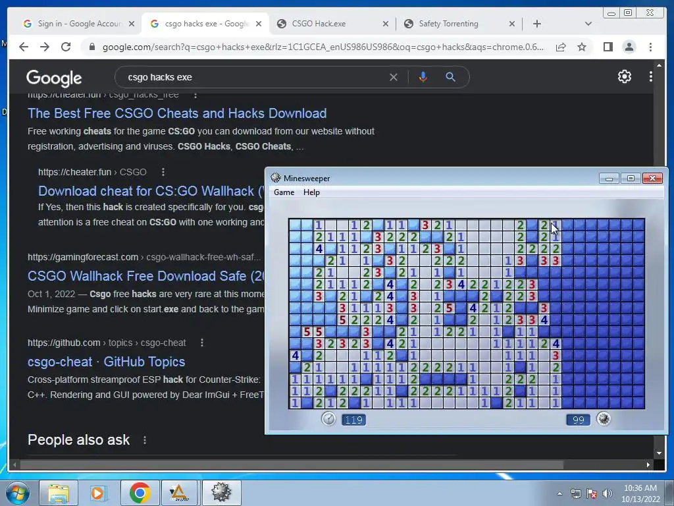Open Minesweeper Game menu

click(x=284, y=192)
